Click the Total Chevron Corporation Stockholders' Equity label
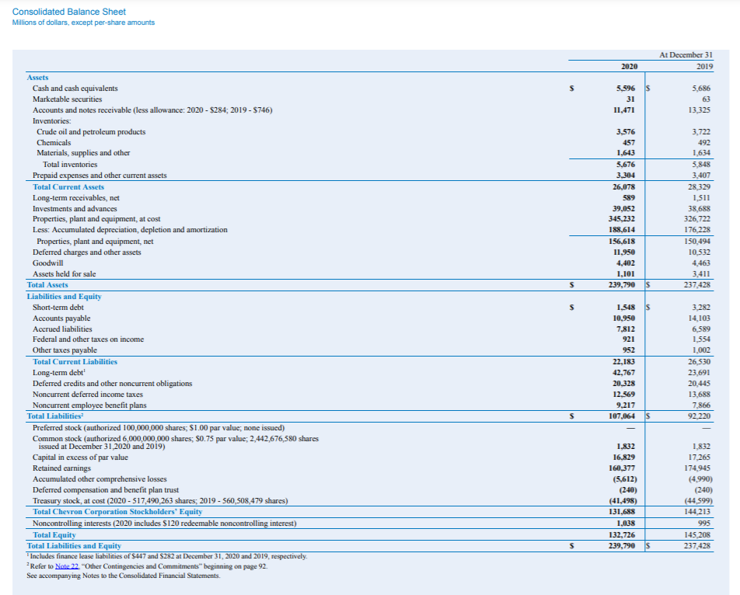Viewport: 740px width, 595px height. pos(117,512)
